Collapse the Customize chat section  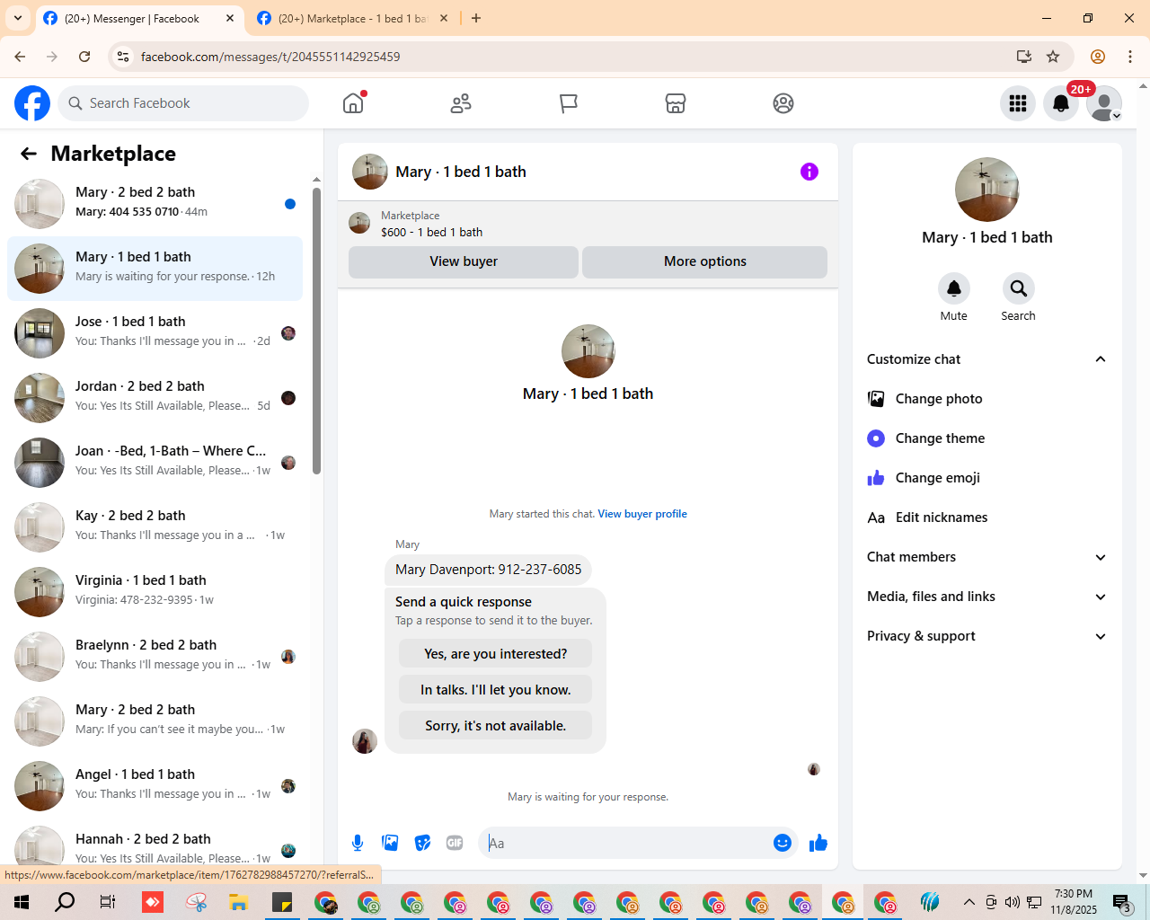(x=987, y=359)
